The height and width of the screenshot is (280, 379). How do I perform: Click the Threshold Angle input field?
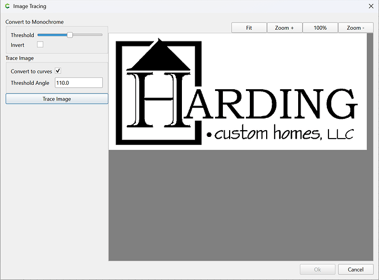pos(79,82)
